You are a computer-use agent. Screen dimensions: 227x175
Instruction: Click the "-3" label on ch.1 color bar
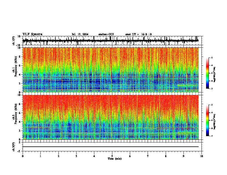tap(212, 58)
